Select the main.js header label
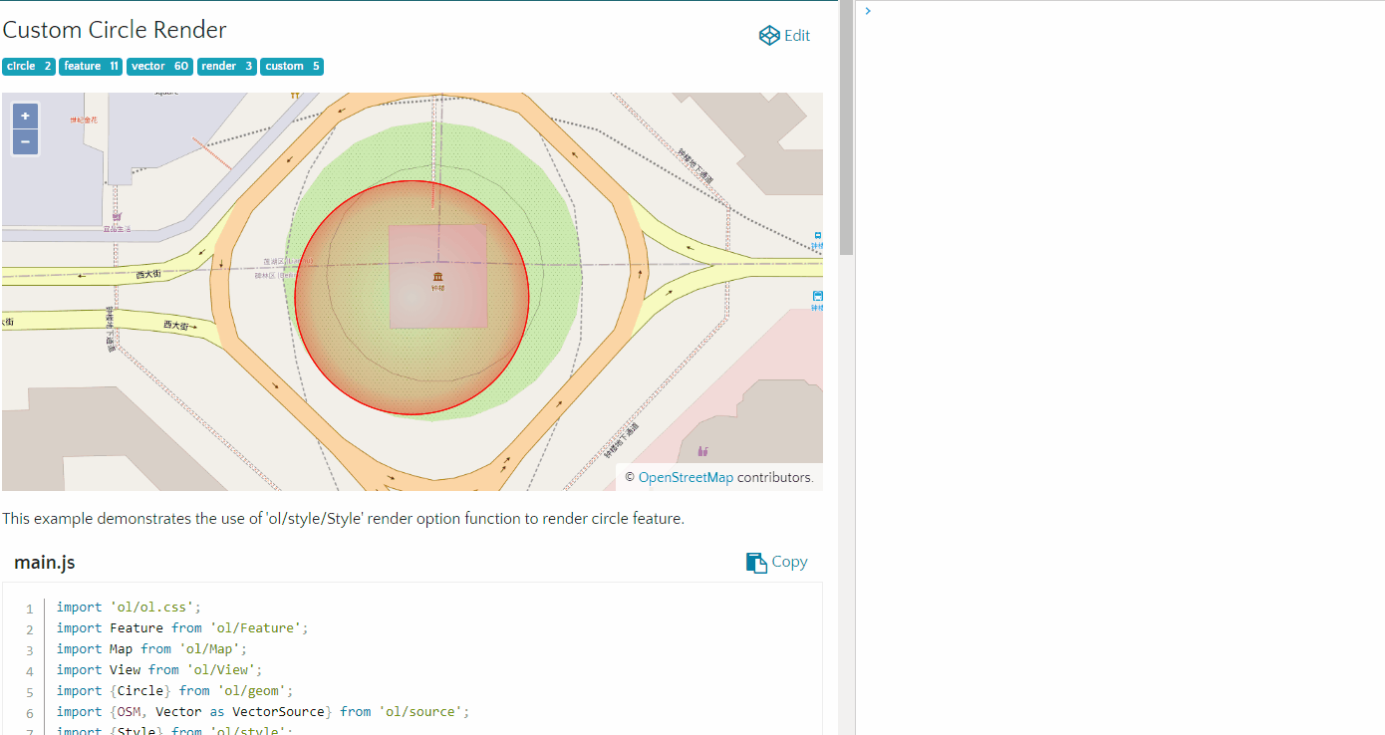This screenshot has width=1385, height=735. tap(44, 562)
